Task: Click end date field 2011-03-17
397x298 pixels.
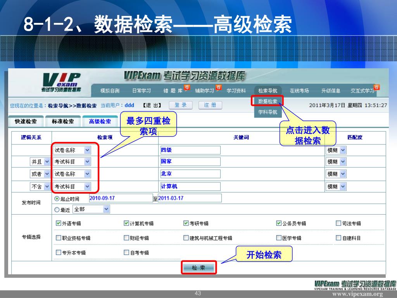Action: (190, 198)
